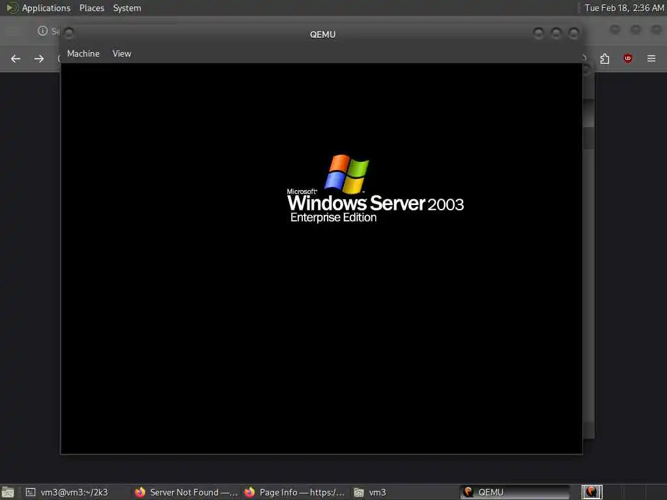Viewport: 667px width, 500px height.
Task: Minimize the QEMU window
Action: 538,33
